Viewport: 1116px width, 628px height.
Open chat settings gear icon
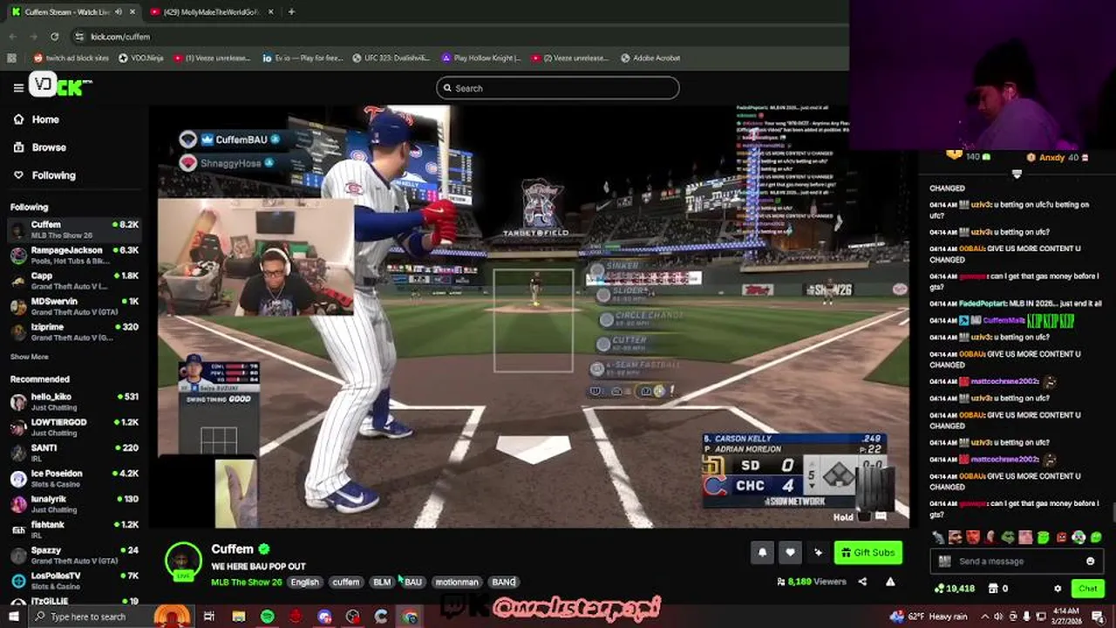(1058, 589)
